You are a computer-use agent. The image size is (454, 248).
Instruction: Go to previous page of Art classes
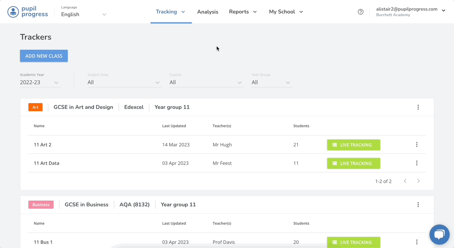coord(405,181)
